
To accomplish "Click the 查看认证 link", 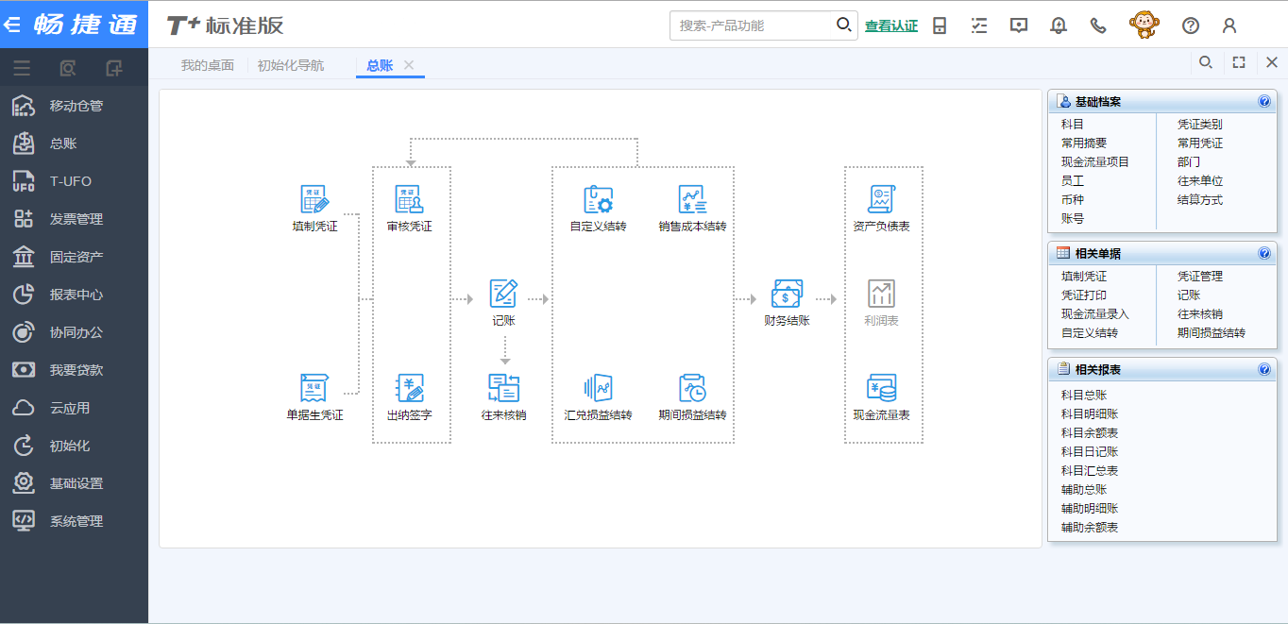I will (x=890, y=26).
